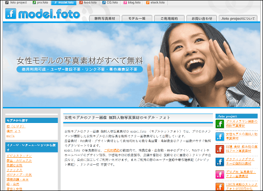This screenshot has width=263, height=191.
Task: Click the model.foto logo text
Action: coord(49,14)
